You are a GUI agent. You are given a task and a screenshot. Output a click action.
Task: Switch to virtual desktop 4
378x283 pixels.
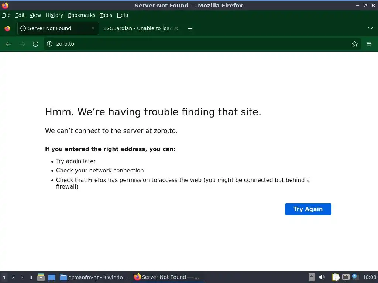[x=31, y=277]
